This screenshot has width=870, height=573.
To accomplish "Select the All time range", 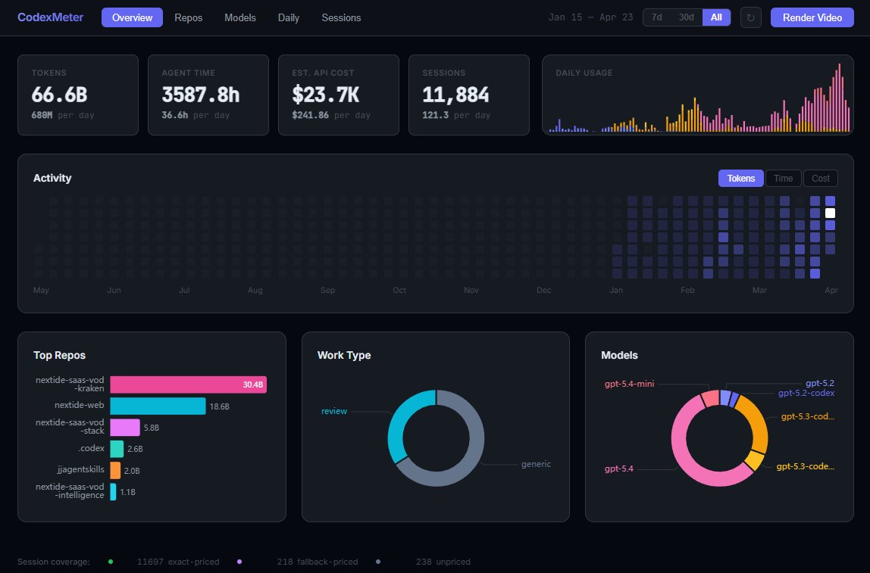I will pos(716,17).
